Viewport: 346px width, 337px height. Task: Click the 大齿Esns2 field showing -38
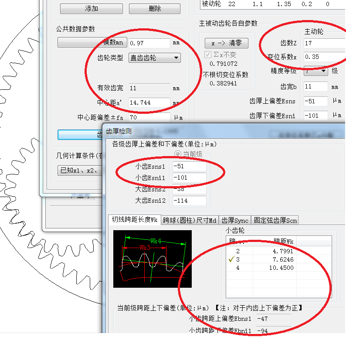click(x=189, y=189)
